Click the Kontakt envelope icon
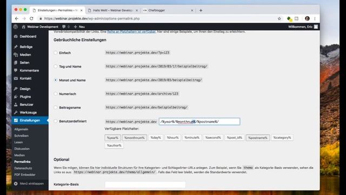 pos(16,79)
